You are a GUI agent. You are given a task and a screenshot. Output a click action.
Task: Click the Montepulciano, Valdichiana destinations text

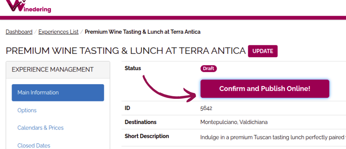point(234,122)
